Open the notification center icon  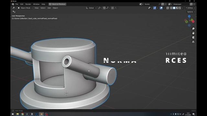coord(193,114)
